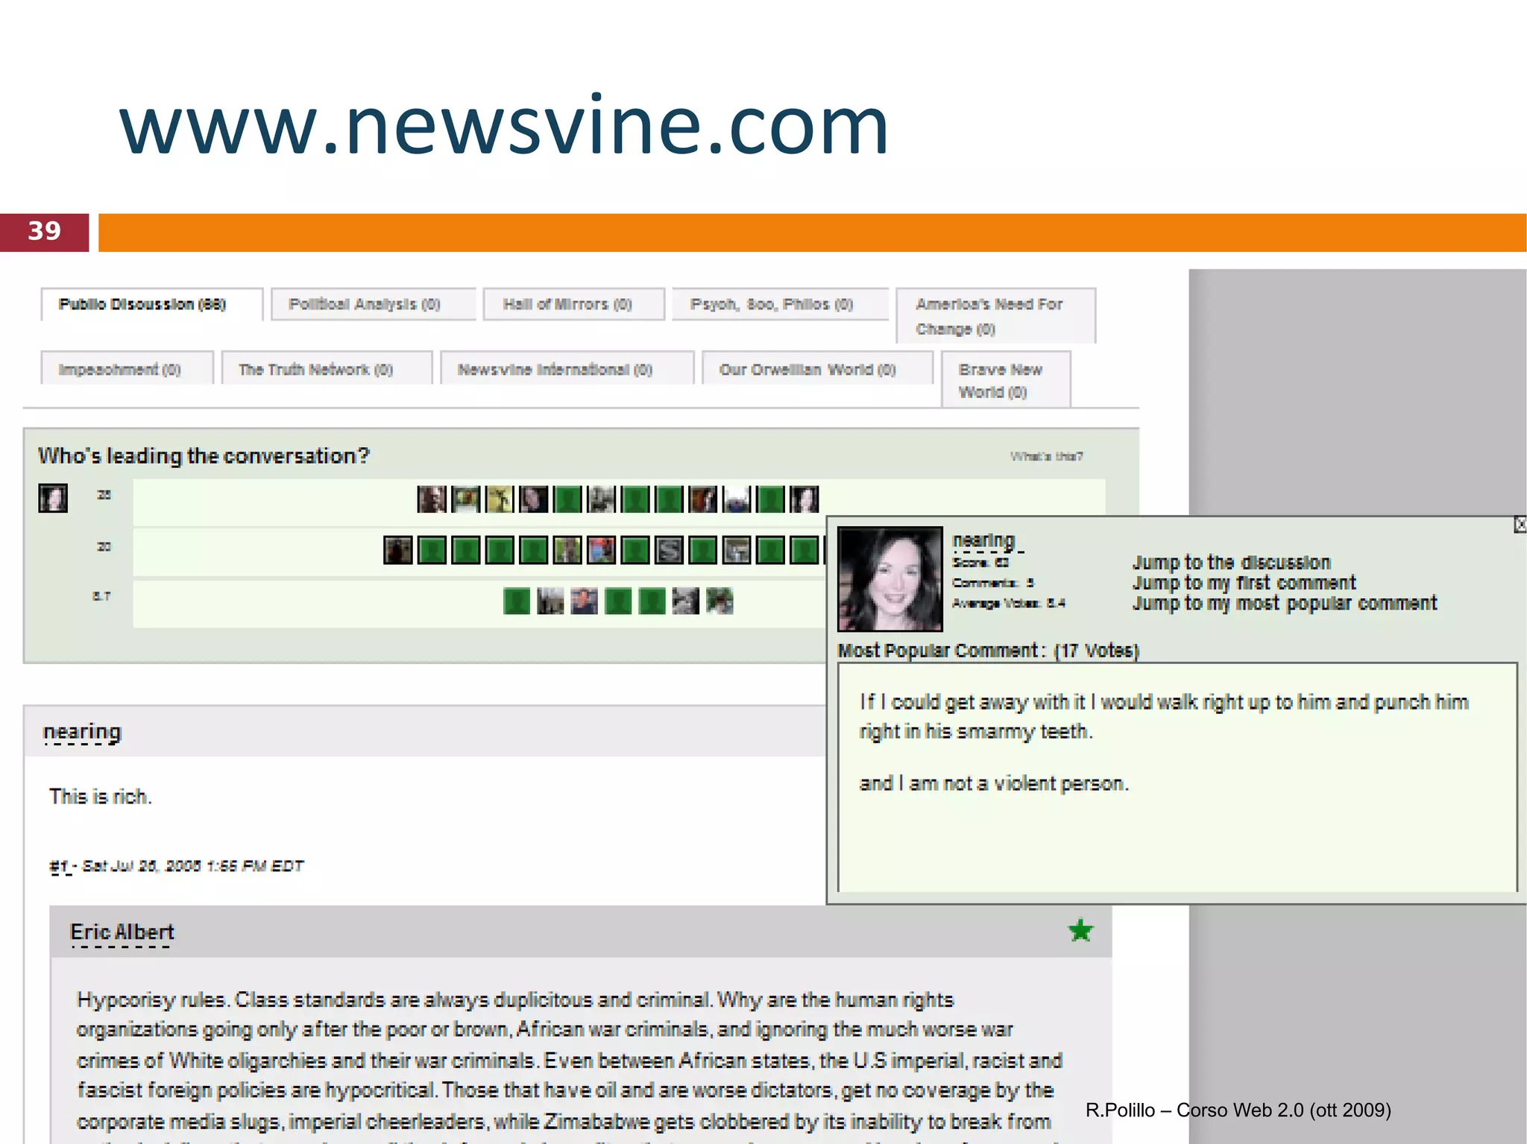The width and height of the screenshot is (1527, 1144).
Task: Click the #1 comment permalink
Action: click(60, 866)
